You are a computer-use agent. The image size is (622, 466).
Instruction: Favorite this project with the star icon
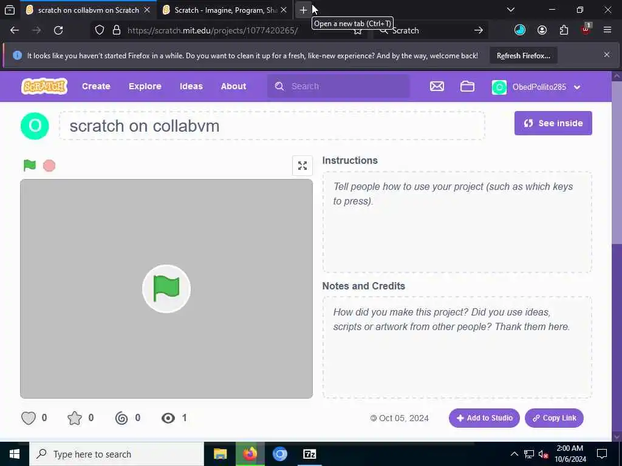coord(75,418)
